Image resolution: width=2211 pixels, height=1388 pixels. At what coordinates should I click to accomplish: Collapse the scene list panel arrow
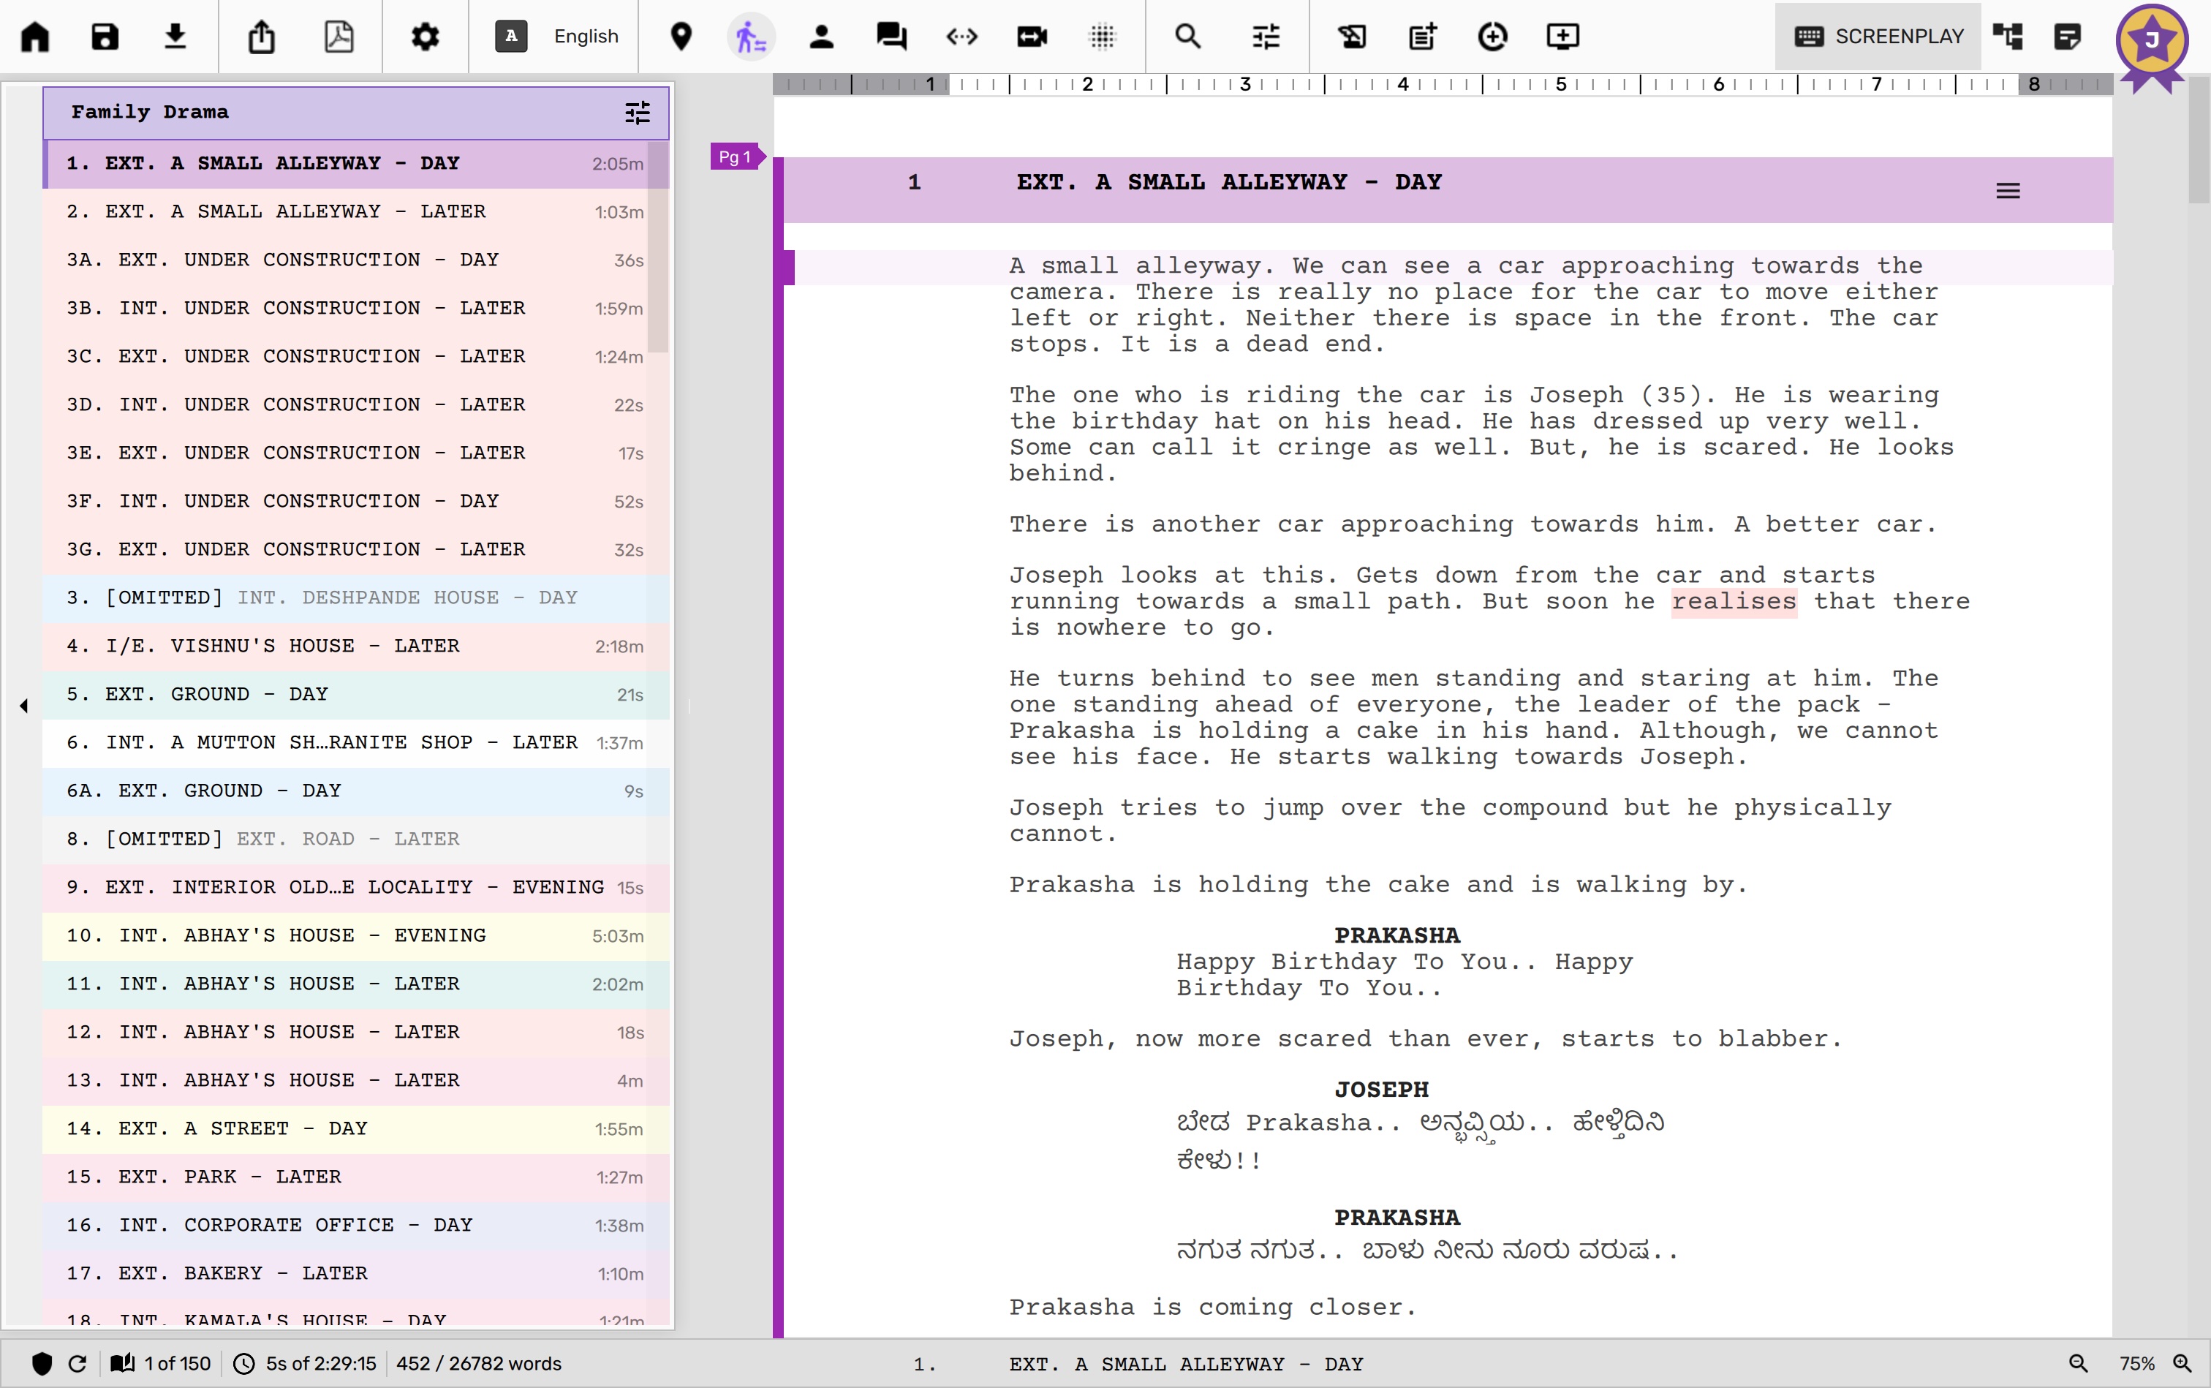(x=24, y=705)
